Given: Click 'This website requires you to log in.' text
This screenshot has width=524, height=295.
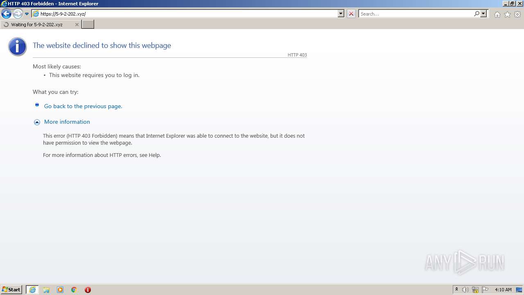Looking at the screenshot, I should coord(94,75).
